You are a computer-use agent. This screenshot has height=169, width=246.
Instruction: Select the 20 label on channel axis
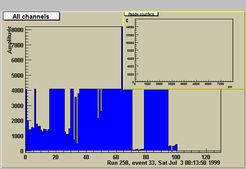[56, 157]
